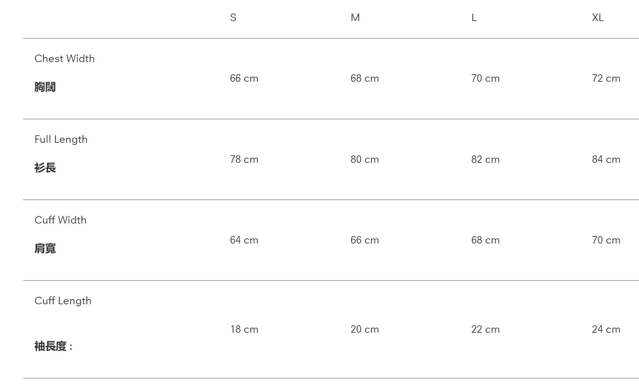639x387 pixels.
Task: Select the Cuff Length row label
Action: [63, 301]
